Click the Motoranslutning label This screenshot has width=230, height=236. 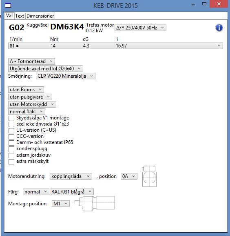(27, 176)
